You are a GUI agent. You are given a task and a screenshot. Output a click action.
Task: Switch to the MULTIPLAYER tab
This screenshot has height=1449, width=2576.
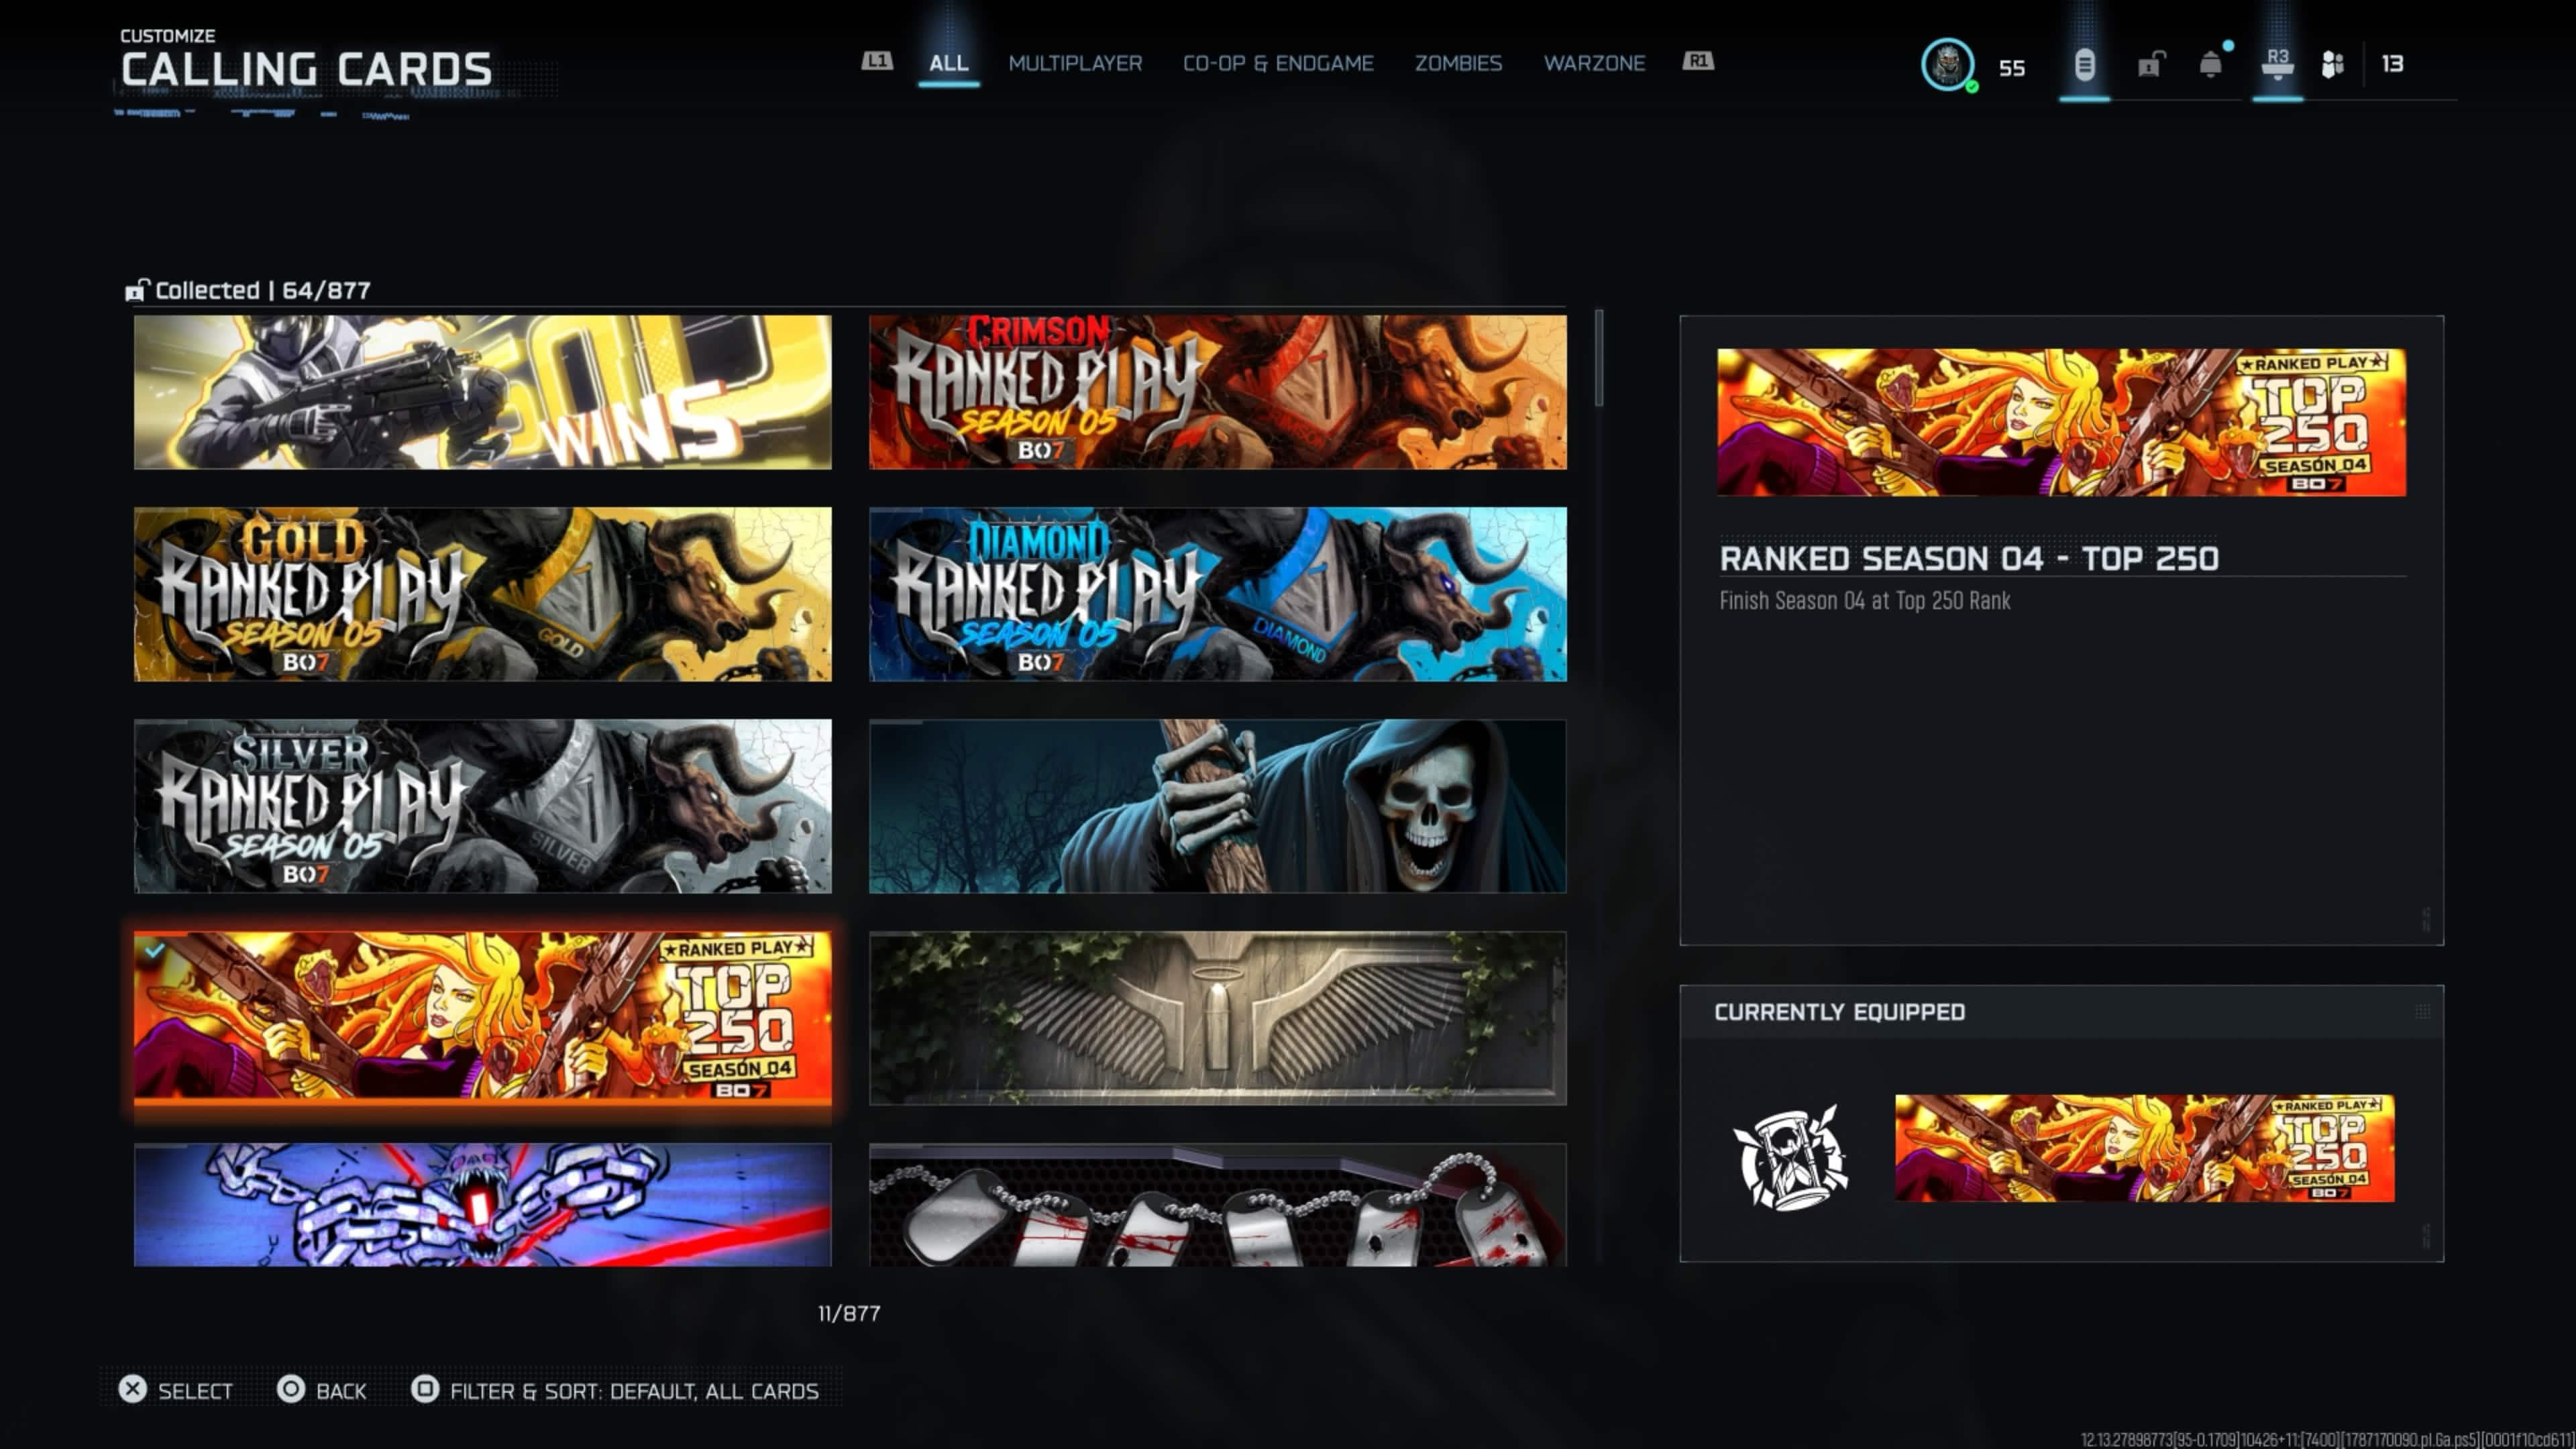point(1075,63)
